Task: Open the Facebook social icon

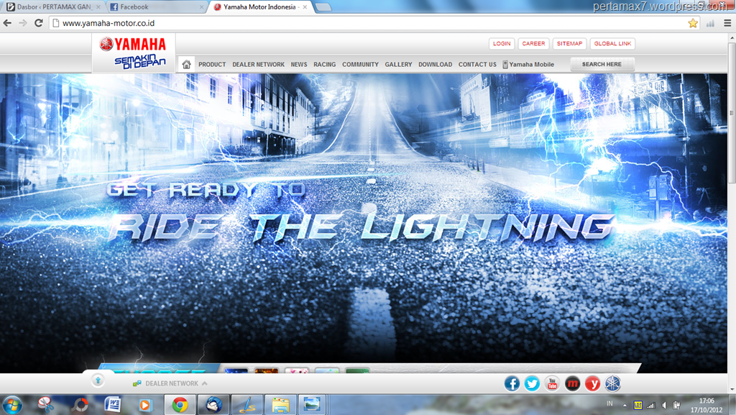Action: pos(512,383)
